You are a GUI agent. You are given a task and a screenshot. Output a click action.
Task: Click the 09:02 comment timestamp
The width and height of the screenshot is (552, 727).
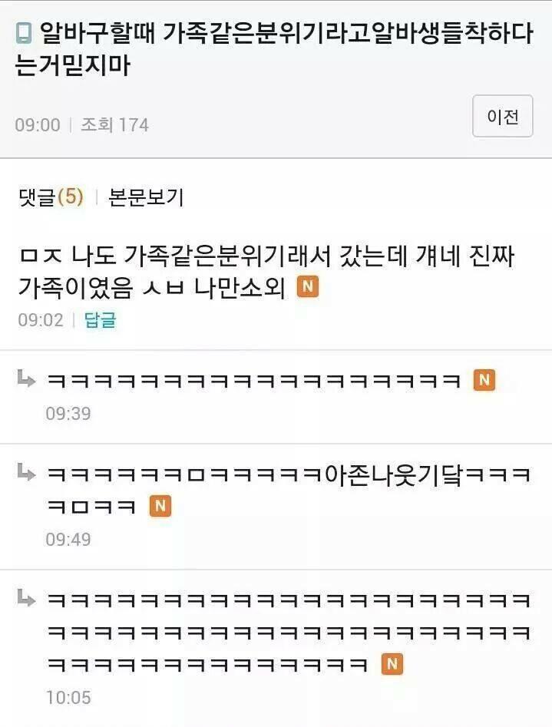coord(41,320)
